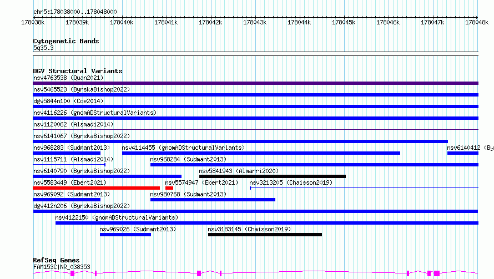The image size is (494, 279).
Task: Click the 178048k ruler end label
Action: [477, 22]
